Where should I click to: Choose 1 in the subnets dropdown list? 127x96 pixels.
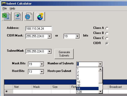pos(87,69)
